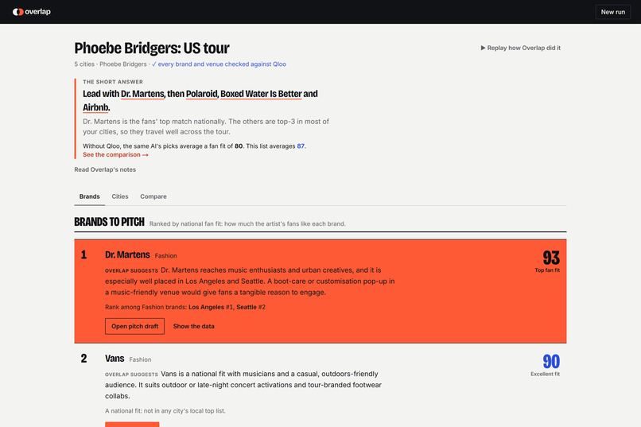Click the Los Angeles #1 rank text
The image size is (641, 427).
211,307
